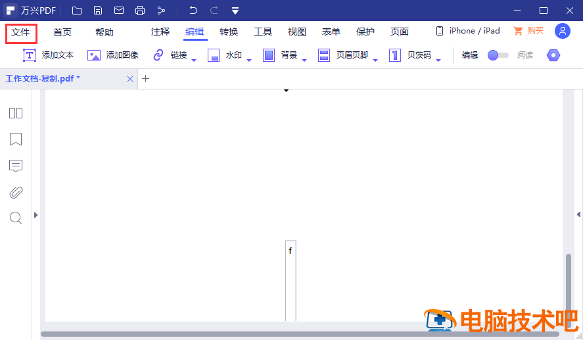This screenshot has height=340, width=583.
Task: Open the user account avatar
Action: tap(563, 32)
